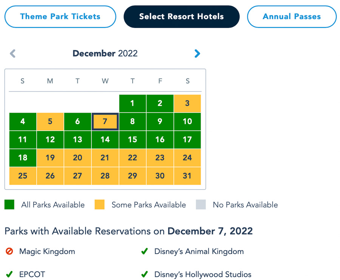Select December 1 on the calendar

point(132,103)
